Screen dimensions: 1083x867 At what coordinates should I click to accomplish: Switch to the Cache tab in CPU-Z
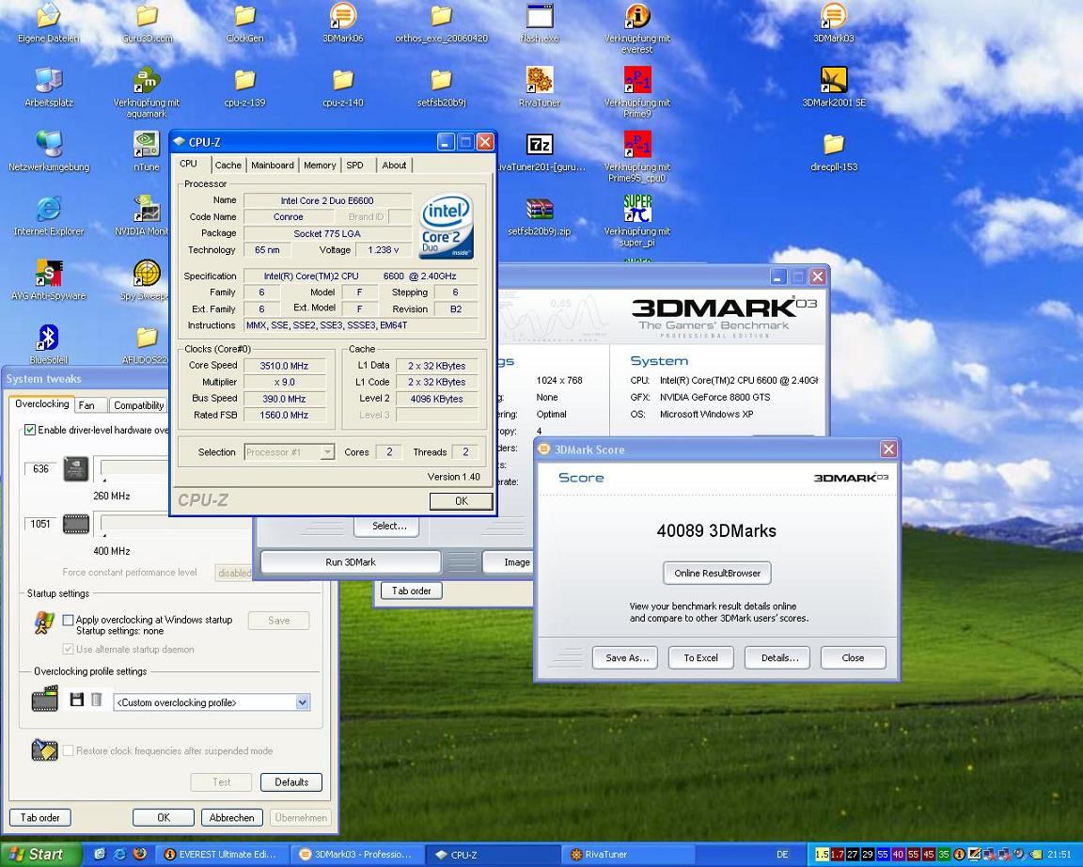point(228,166)
